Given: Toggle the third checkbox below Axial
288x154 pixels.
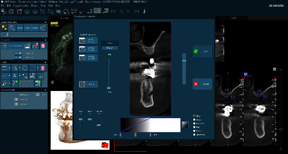Looking at the screenshot, I should [21, 104].
